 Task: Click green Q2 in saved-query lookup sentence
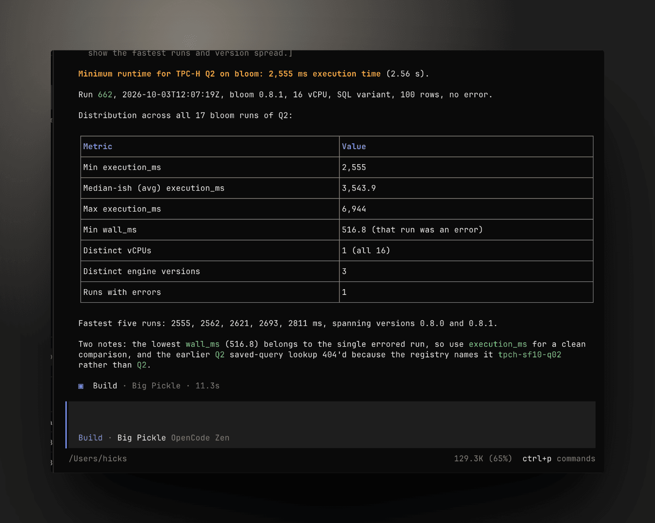pos(220,355)
